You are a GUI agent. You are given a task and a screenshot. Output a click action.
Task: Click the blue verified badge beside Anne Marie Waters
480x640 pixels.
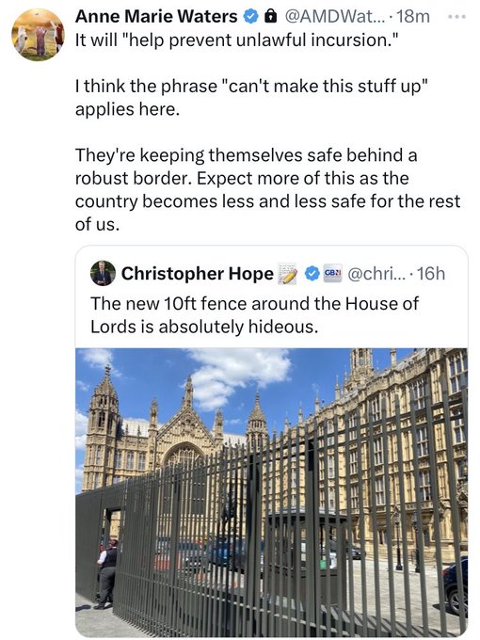pyautogui.click(x=250, y=17)
